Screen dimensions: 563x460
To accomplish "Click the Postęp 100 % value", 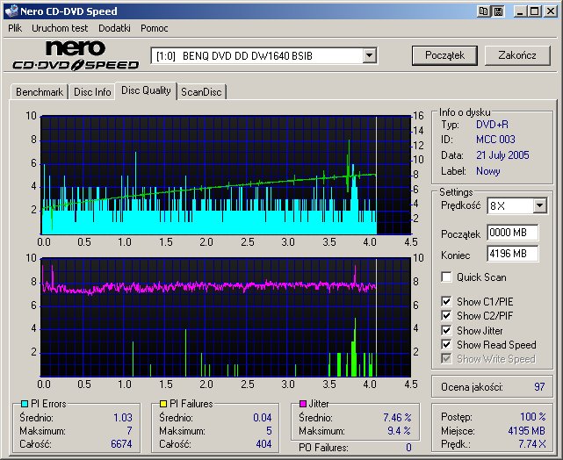I will point(533,417).
